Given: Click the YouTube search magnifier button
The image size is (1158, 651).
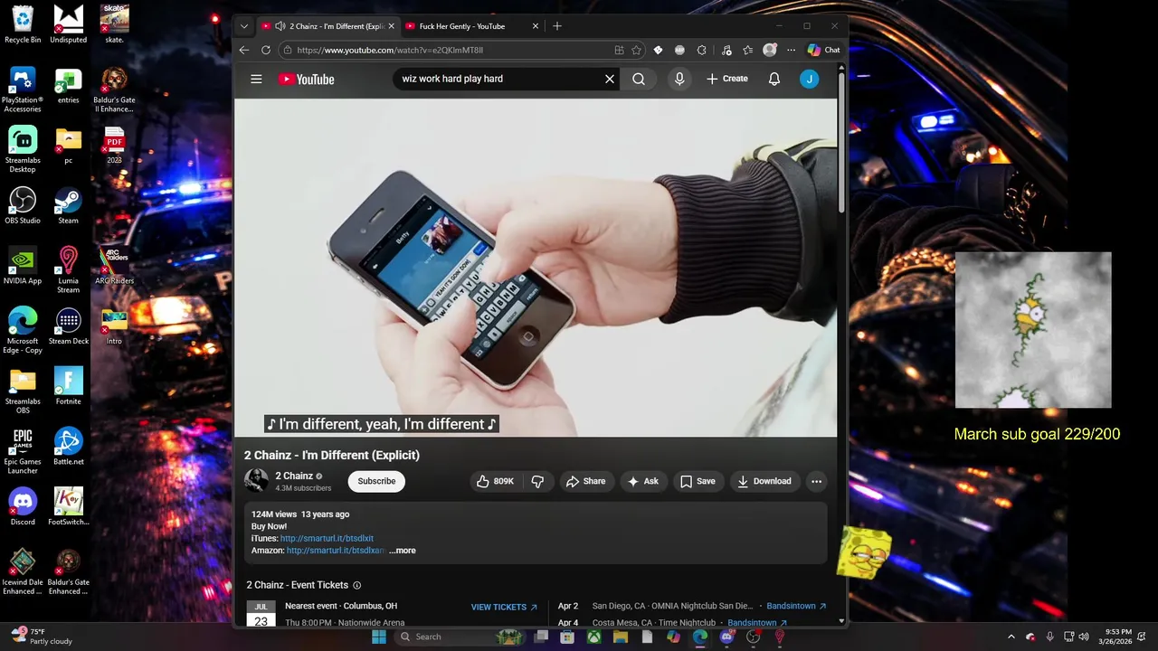Looking at the screenshot, I should (639, 79).
